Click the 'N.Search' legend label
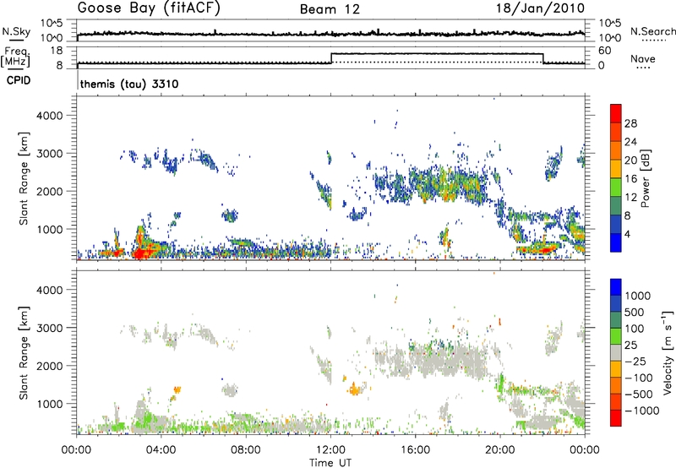Screen dimensions: 676x468 pyautogui.click(x=652, y=31)
